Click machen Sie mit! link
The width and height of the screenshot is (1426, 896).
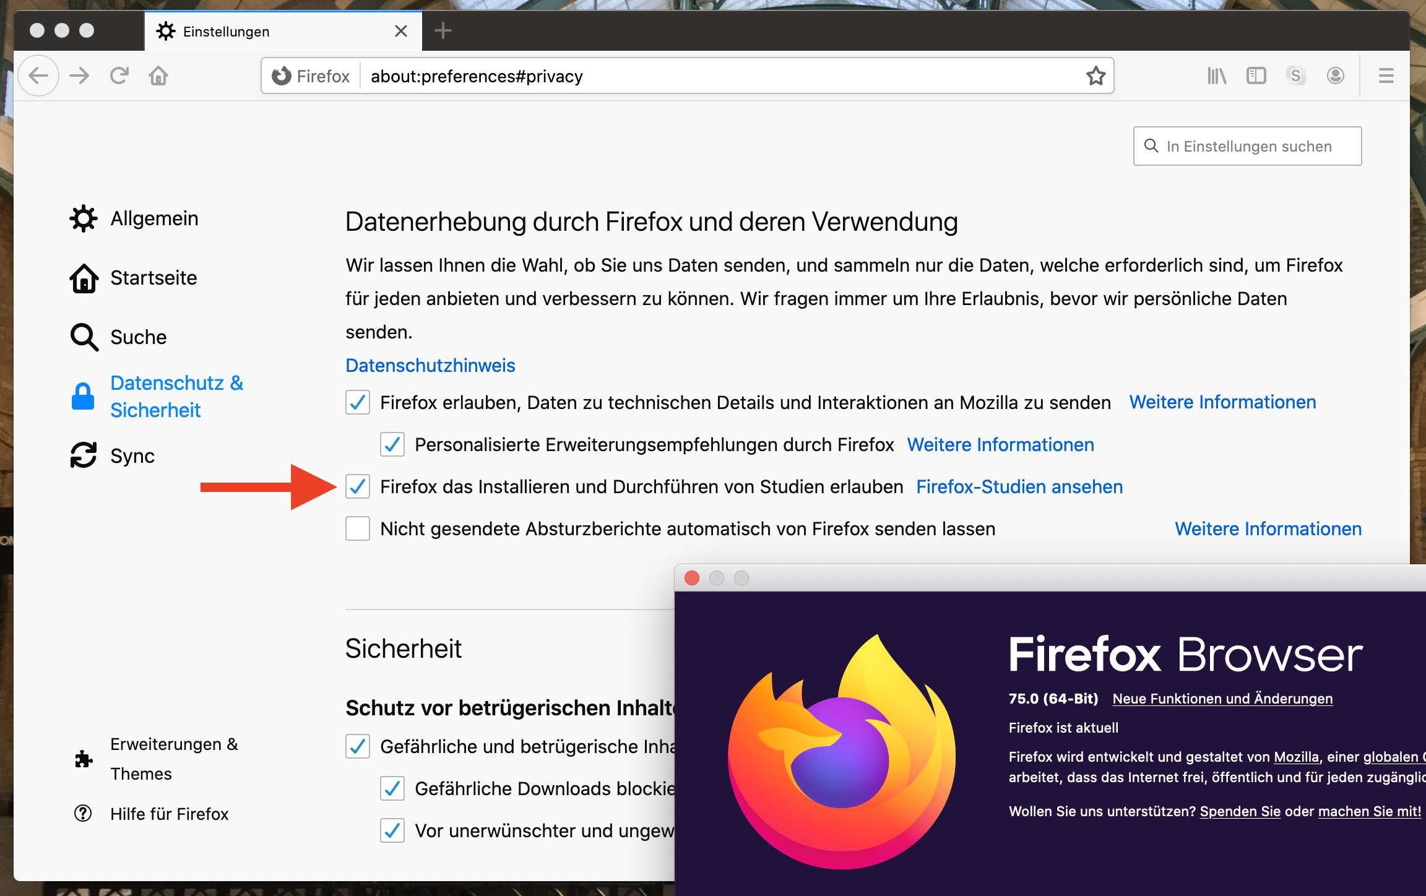point(1370,811)
